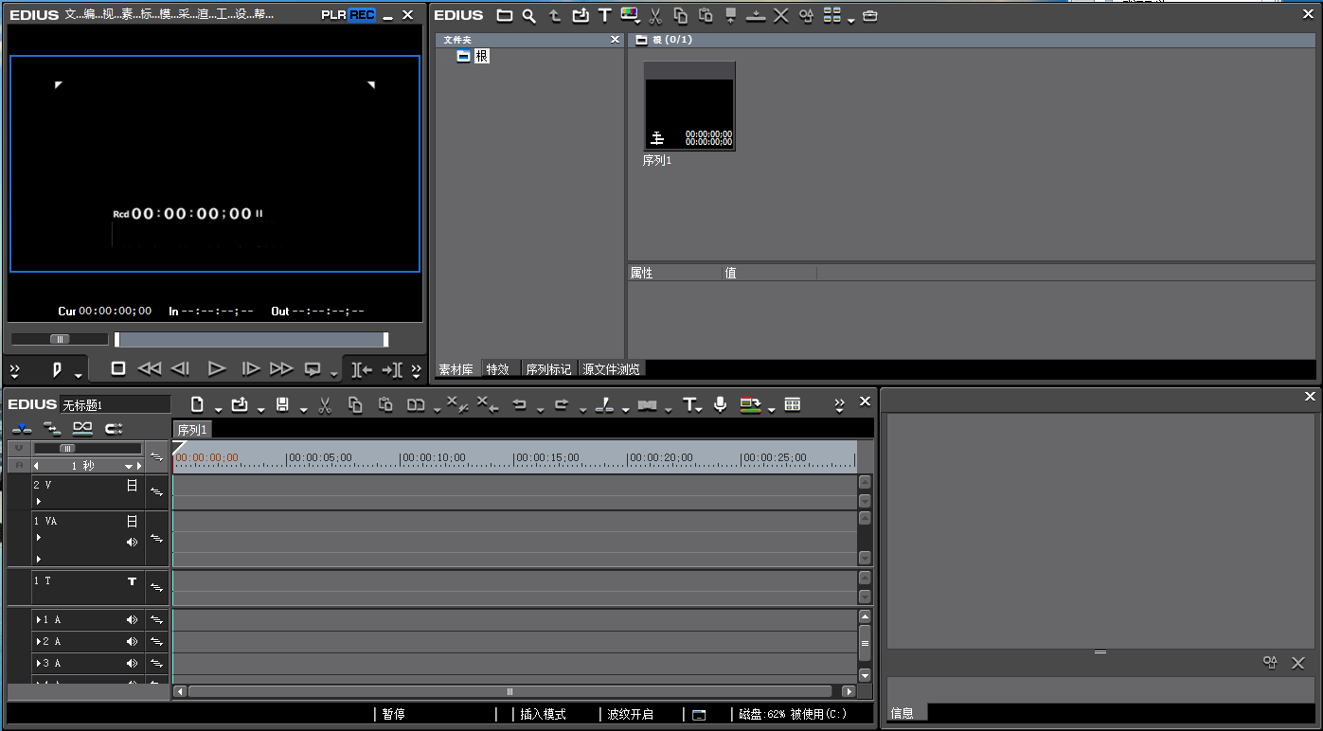This screenshot has height=731, width=1323.
Task: Toggle the REC recorder mode in the preview
Action: (x=362, y=15)
